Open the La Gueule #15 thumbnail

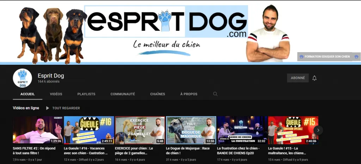[293, 130]
